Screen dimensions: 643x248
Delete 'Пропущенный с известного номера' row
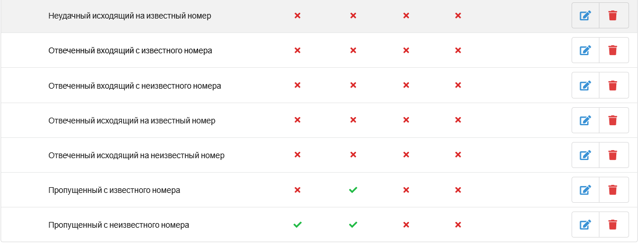point(613,190)
